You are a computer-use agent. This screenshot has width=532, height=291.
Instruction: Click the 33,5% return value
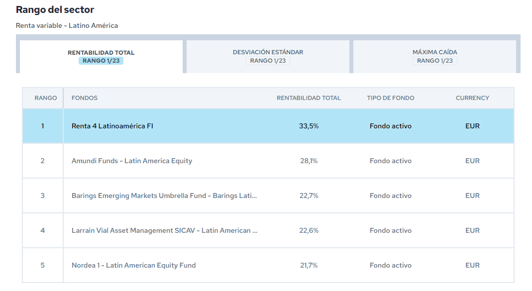[x=309, y=126]
